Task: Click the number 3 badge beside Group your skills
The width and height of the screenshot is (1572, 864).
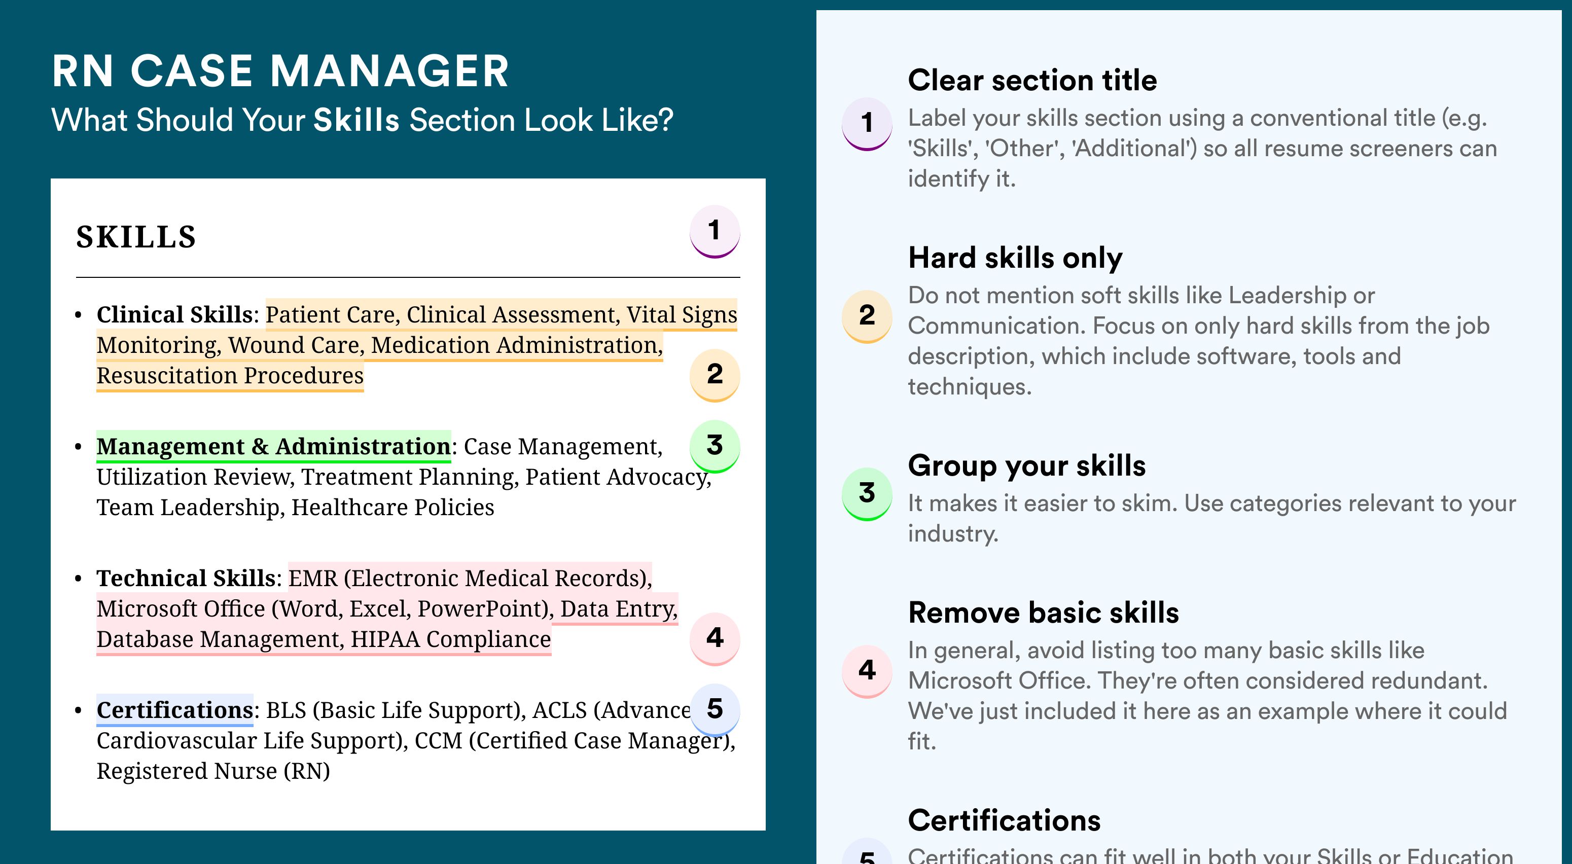Action: click(867, 494)
